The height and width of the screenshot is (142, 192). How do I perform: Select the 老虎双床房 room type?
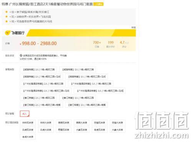point(99,130)
